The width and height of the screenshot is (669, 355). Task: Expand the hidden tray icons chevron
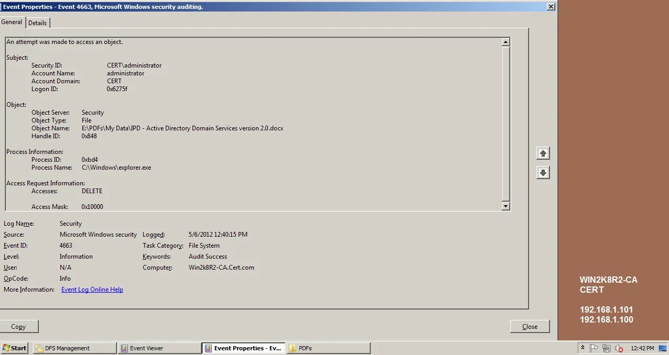pyautogui.click(x=583, y=347)
